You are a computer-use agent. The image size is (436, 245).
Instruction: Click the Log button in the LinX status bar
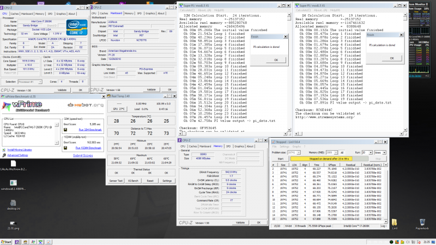click(384, 226)
